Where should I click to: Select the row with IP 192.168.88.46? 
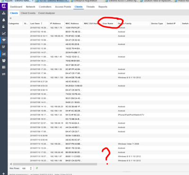tap(98, 152)
